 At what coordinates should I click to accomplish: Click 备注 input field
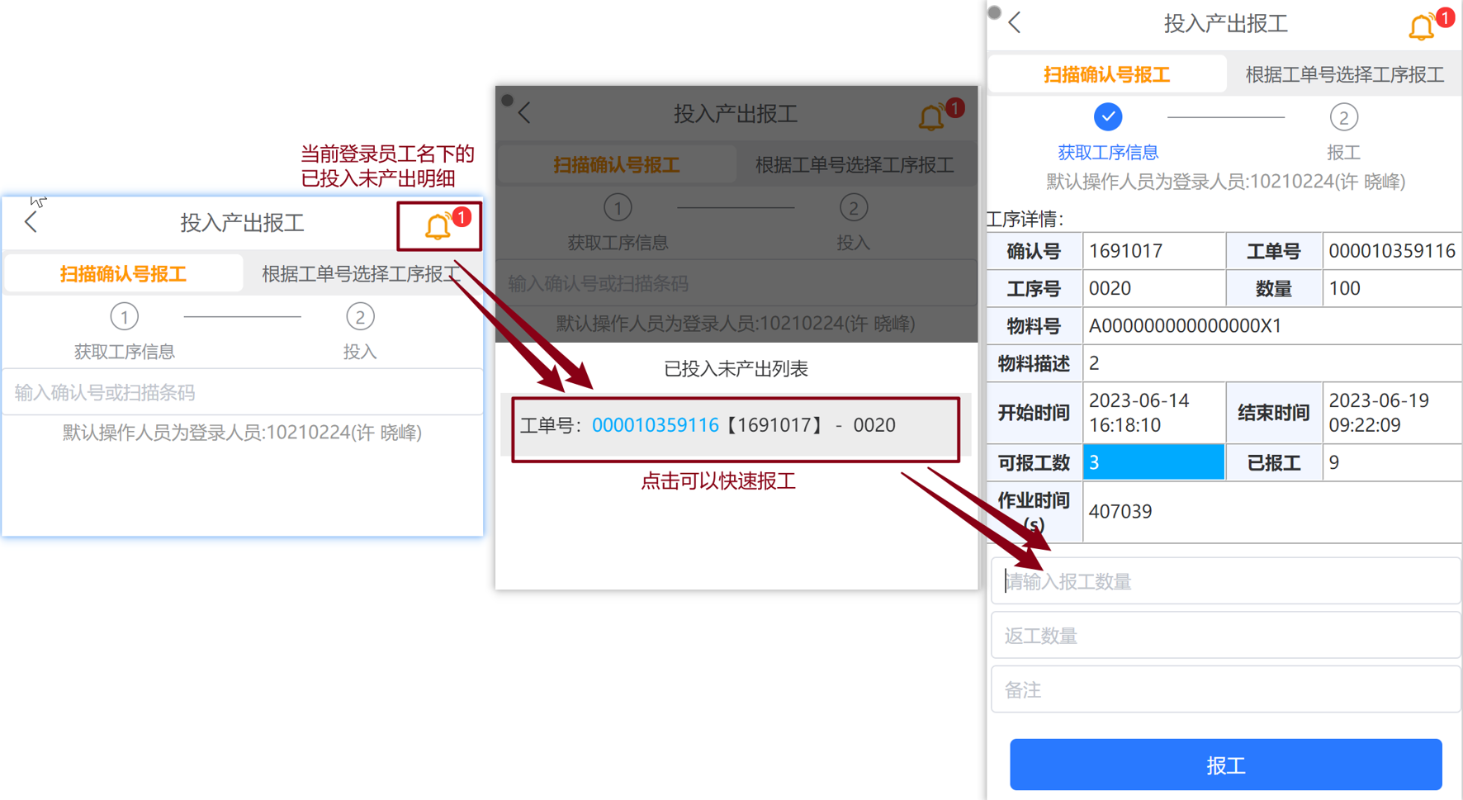[x=1226, y=690]
